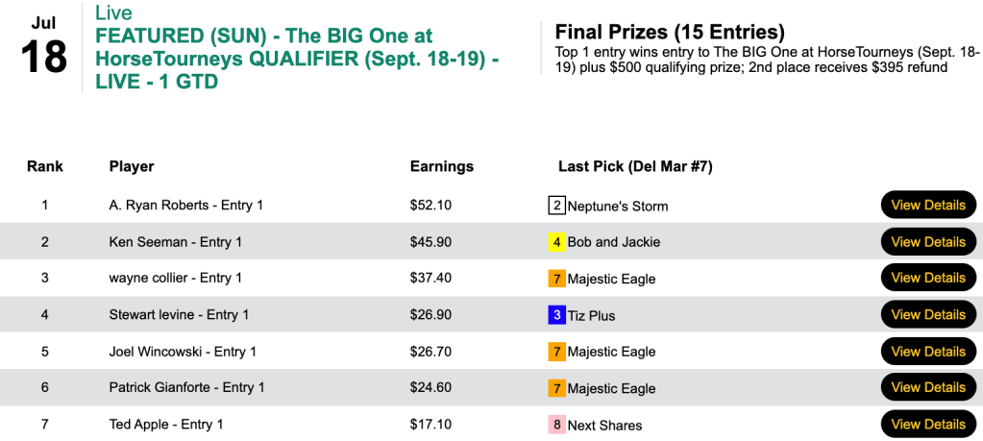Click the Last Pick (Del Mar #7) header
The height and width of the screenshot is (441, 983).
(634, 166)
